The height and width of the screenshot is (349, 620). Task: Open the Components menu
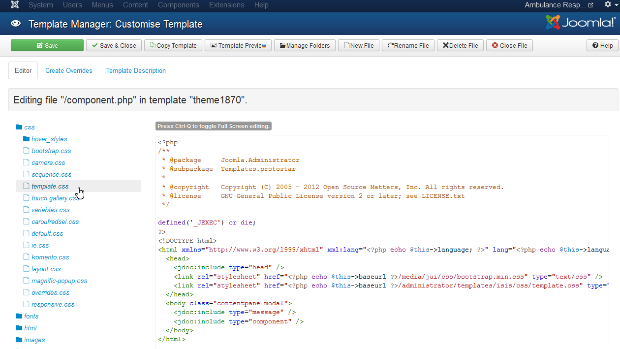click(179, 5)
